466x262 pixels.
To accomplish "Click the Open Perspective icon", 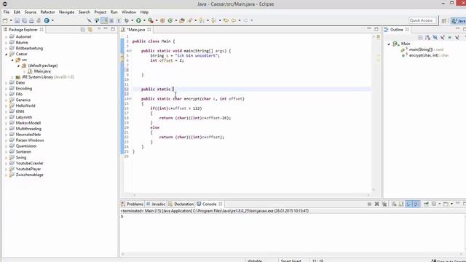I will coord(444,20).
